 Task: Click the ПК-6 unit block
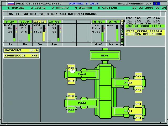[x=105, y=56]
